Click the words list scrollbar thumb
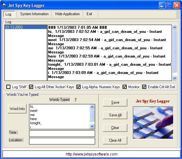This screenshot has height=159, width=182. (92, 116)
